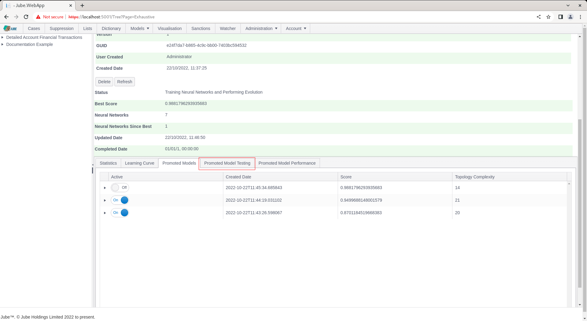The height and width of the screenshot is (321, 587).
Task: Toggle the switch for score 0.8701 model
Action: pyautogui.click(x=120, y=213)
